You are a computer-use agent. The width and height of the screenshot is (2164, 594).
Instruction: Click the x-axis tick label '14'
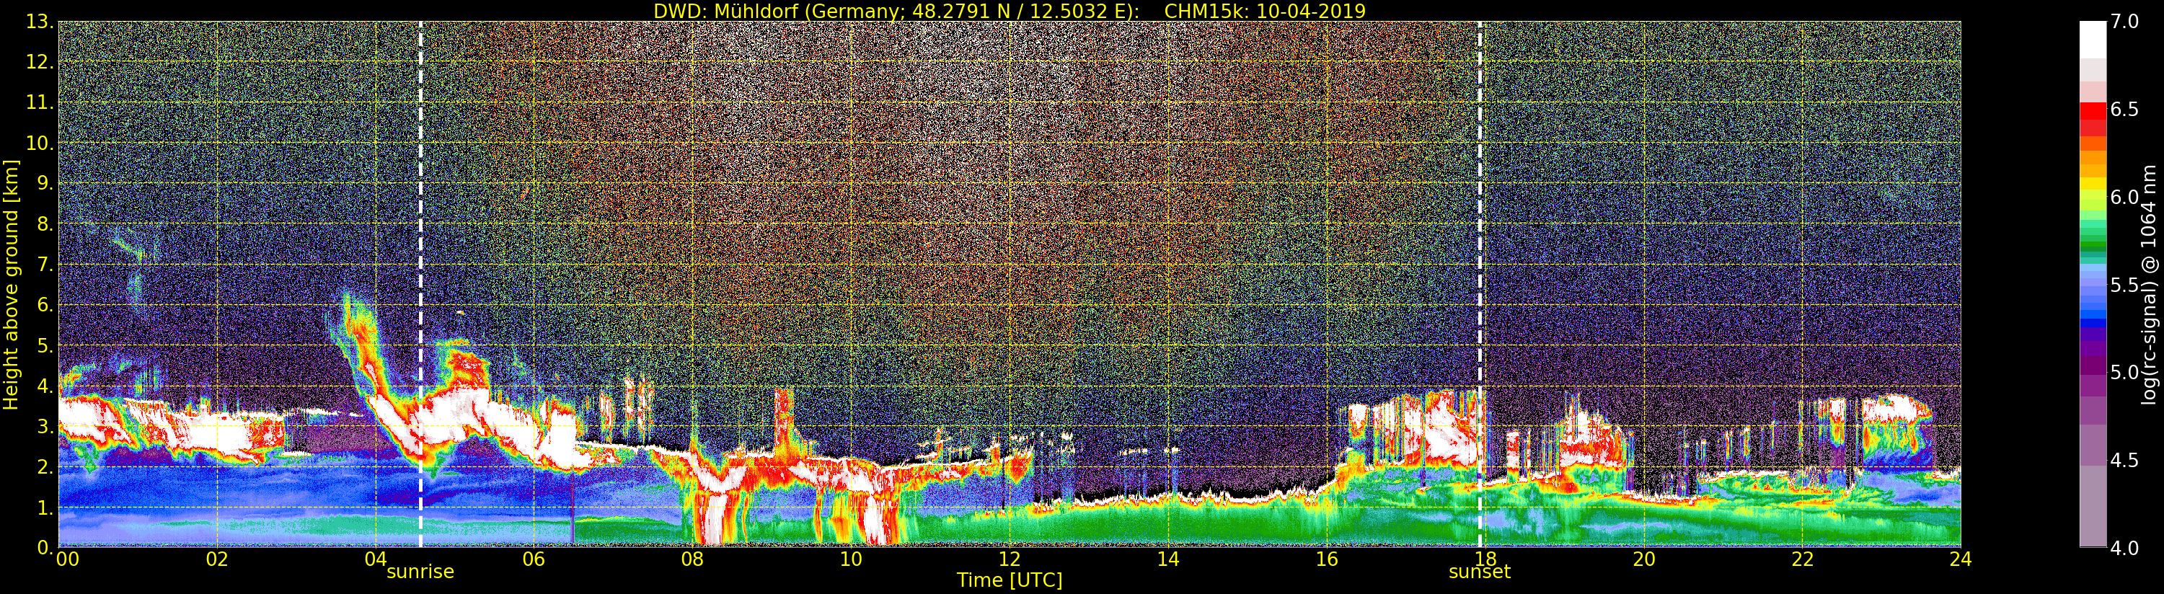click(x=1168, y=559)
